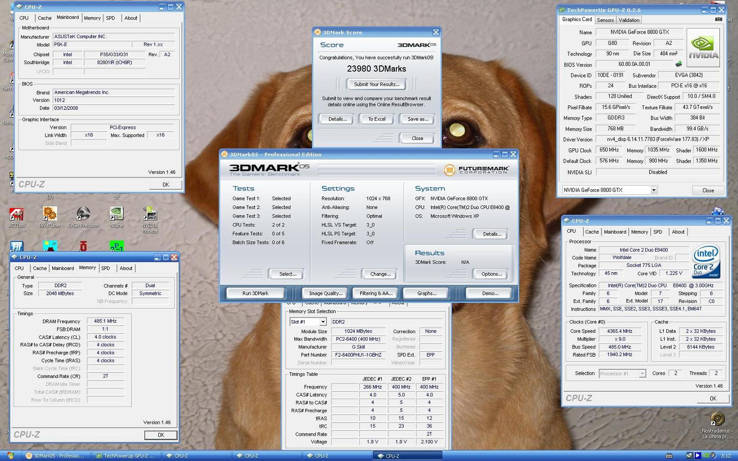Select the TechPowerUp GPU-Z taskbar button
This screenshot has width=738, height=461.
pyautogui.click(x=125, y=456)
